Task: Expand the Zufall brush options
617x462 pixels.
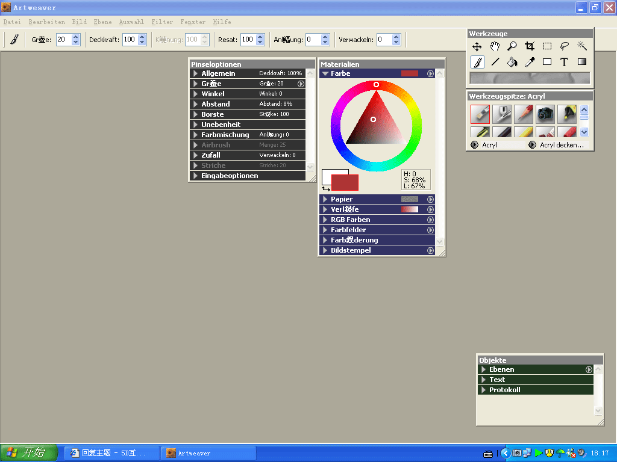Action: tap(195, 155)
